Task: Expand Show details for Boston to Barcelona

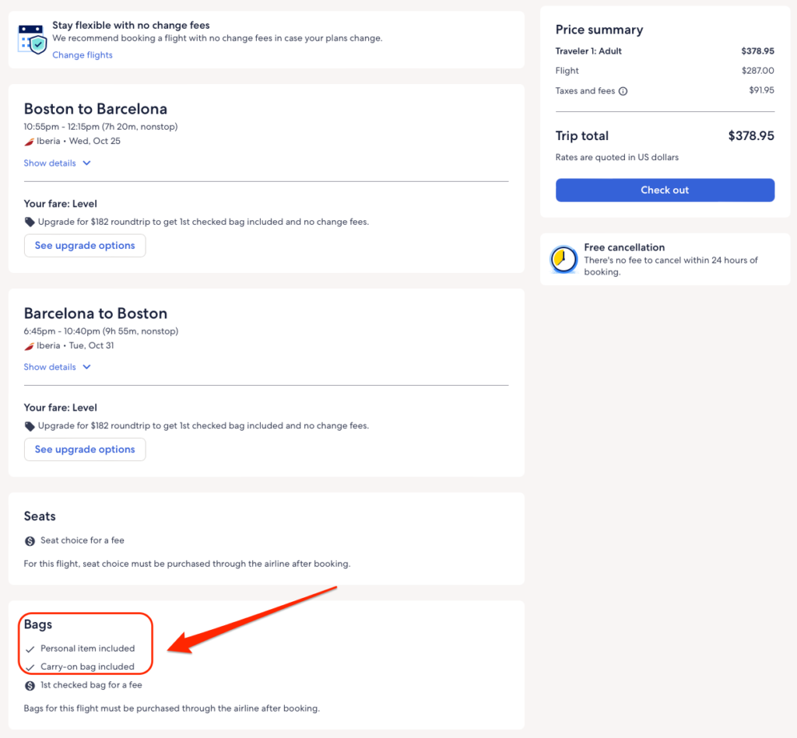Action: [x=51, y=163]
